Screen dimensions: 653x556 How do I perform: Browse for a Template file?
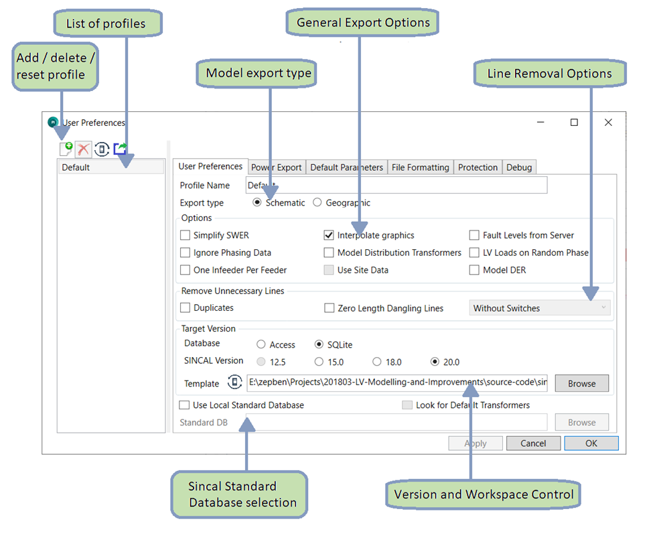click(581, 383)
